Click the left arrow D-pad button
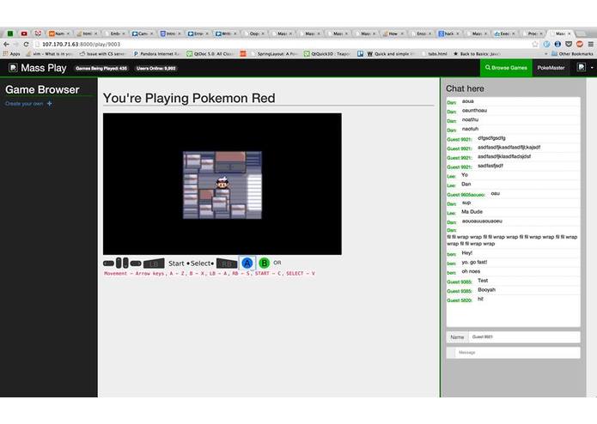This screenshot has height=424, width=597. (108, 263)
